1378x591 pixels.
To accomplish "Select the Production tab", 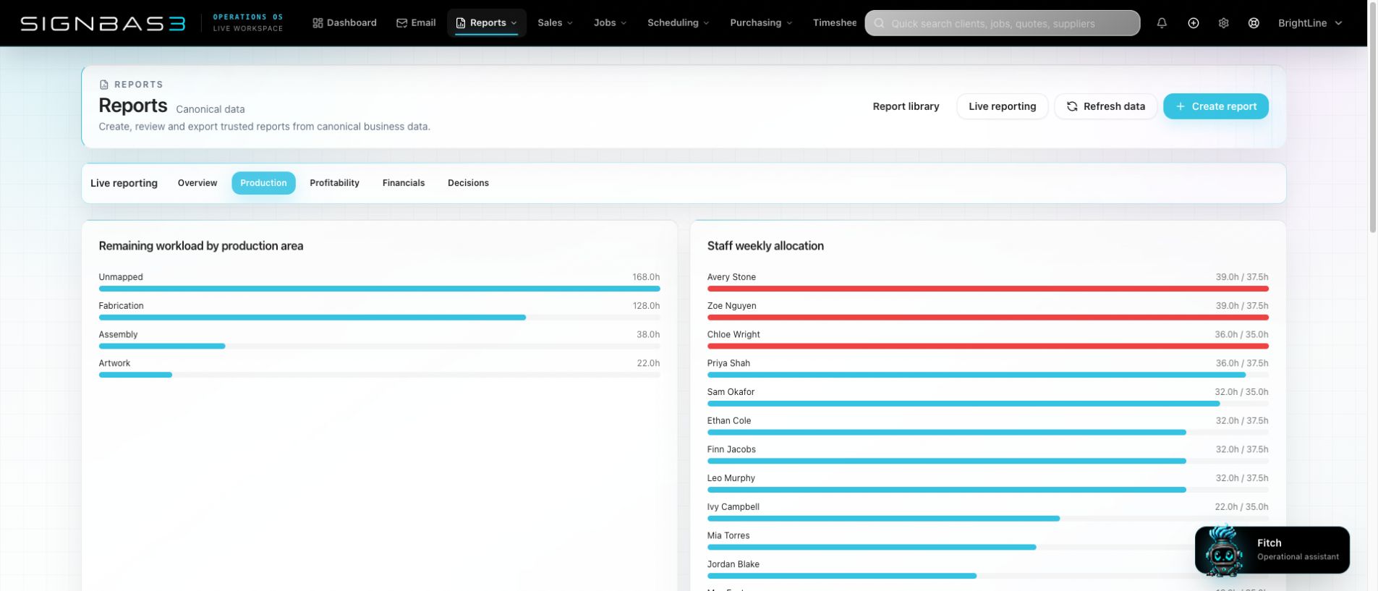I will click(x=263, y=183).
